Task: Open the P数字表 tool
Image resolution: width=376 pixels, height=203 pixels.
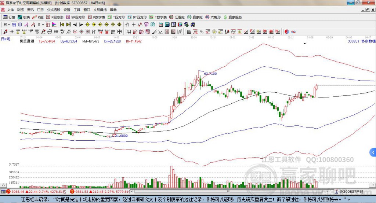Action: click(97, 17)
